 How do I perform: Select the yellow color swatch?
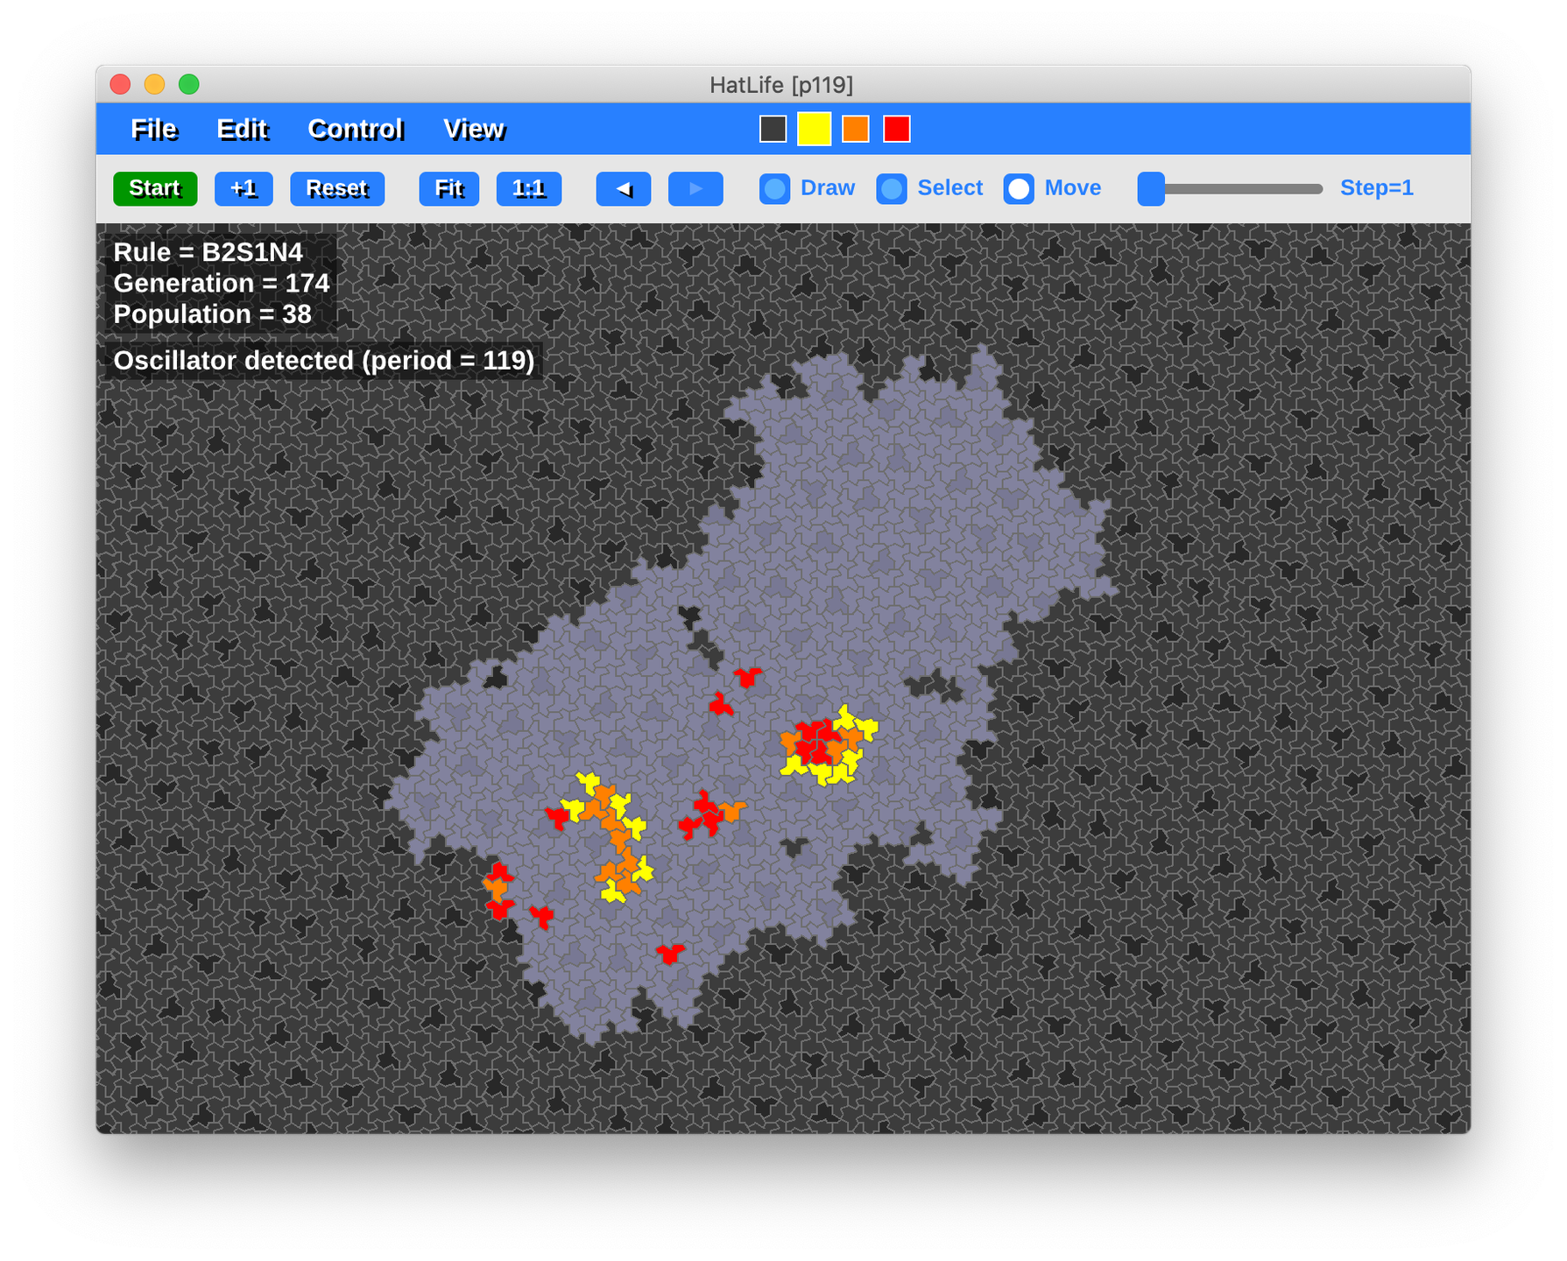(x=815, y=129)
